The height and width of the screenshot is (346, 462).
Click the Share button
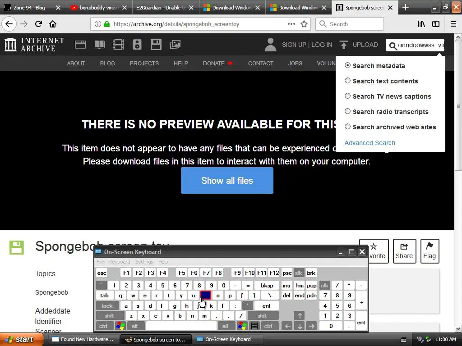(404, 251)
